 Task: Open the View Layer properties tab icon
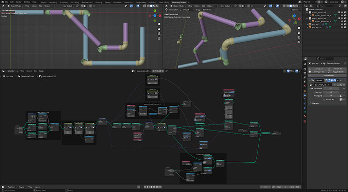pyautogui.click(x=305, y=78)
